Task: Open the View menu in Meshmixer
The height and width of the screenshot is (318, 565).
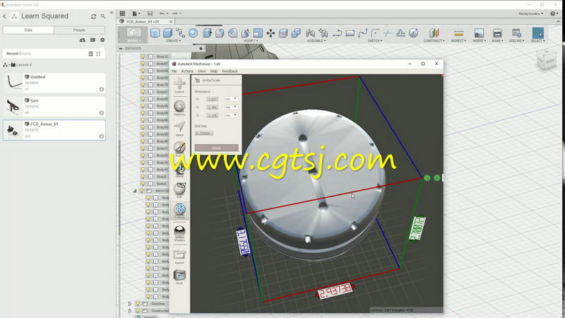Action: coord(201,71)
